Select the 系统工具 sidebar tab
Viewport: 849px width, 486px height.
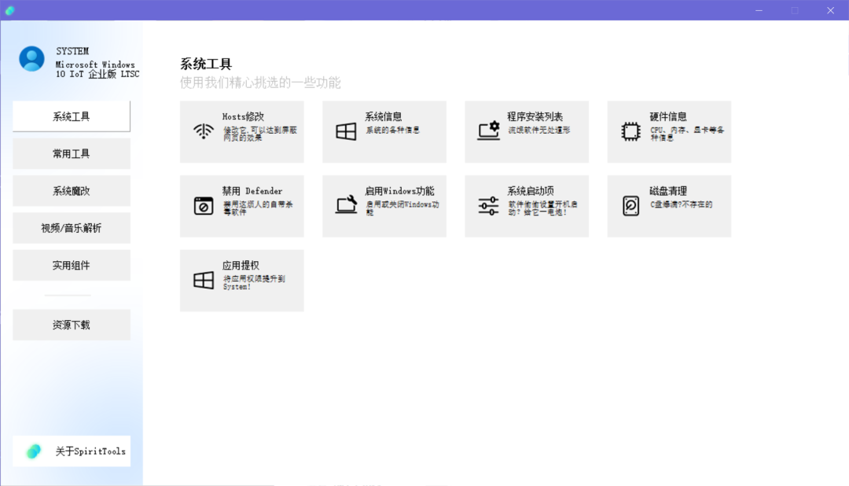click(72, 116)
